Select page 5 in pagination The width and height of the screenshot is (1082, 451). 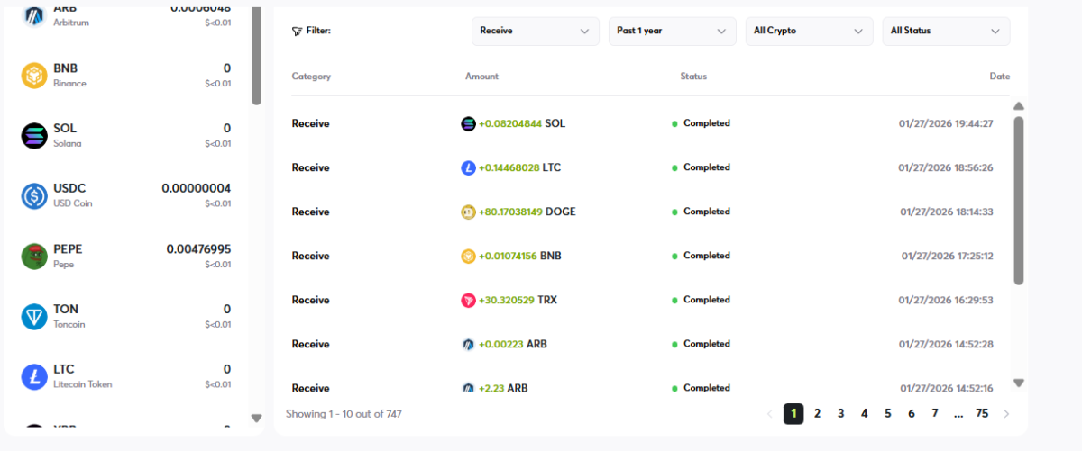coord(887,414)
